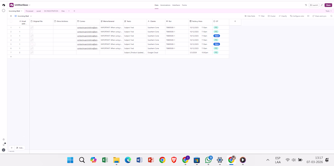Open the saved table tab
This screenshot has height=166, width=334.
click(39, 11)
